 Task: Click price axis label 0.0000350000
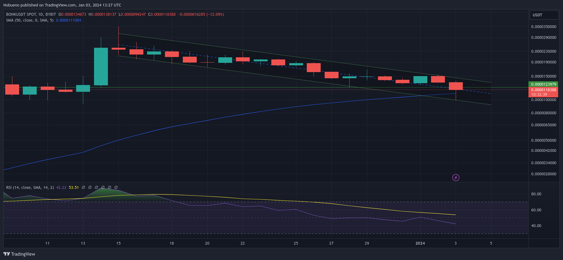coord(544,27)
